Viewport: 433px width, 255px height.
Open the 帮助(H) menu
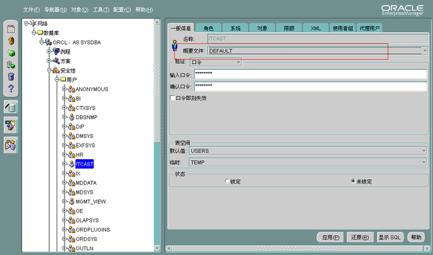point(144,10)
